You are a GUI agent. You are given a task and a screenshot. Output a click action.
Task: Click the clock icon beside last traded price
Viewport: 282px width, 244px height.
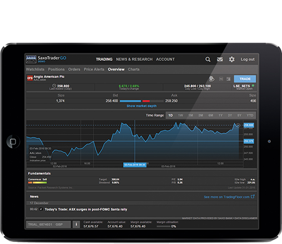54,86
